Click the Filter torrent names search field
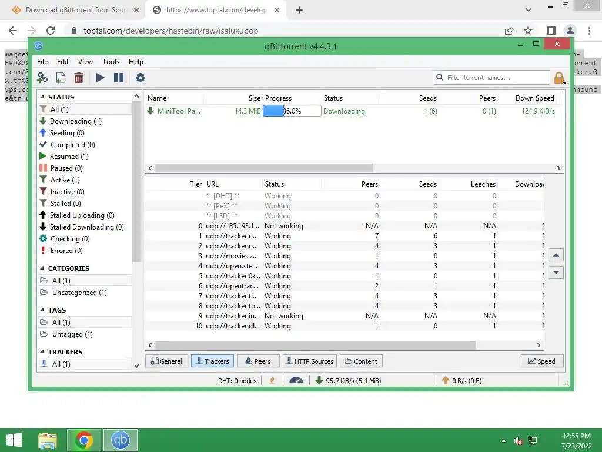Screen dimensions: 602x452 pos(491,78)
